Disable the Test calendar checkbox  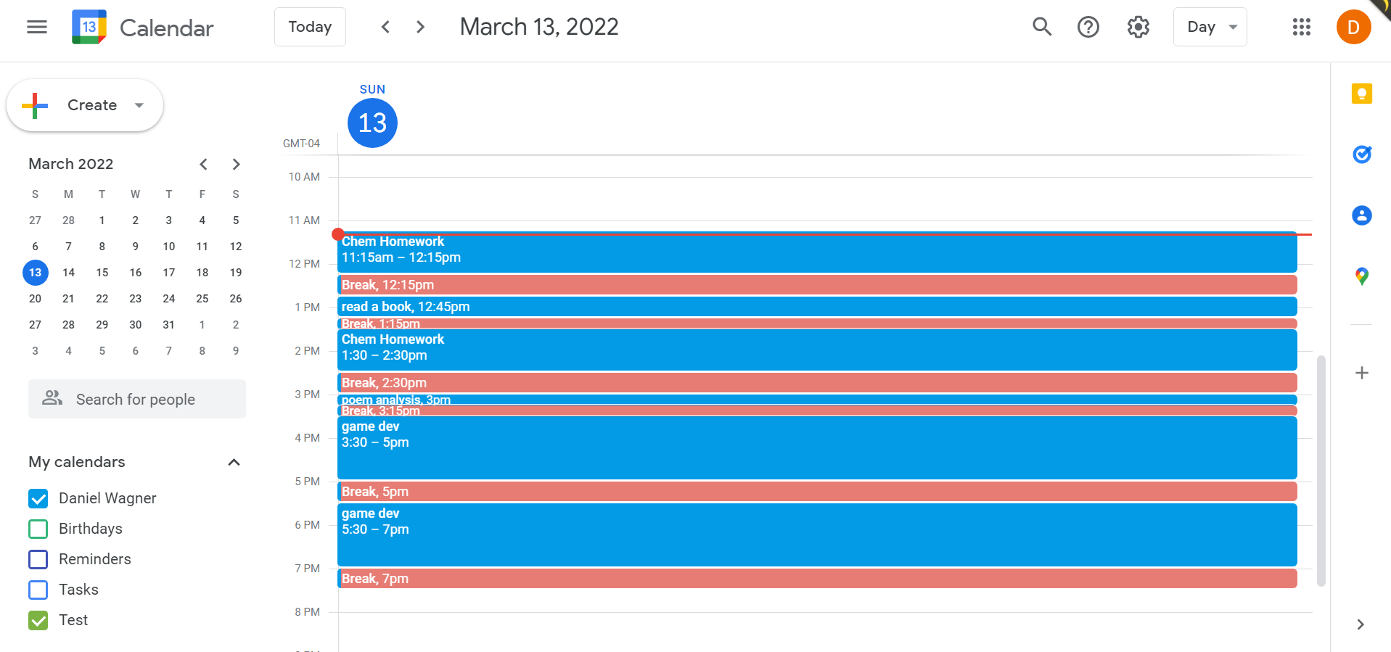click(38, 620)
